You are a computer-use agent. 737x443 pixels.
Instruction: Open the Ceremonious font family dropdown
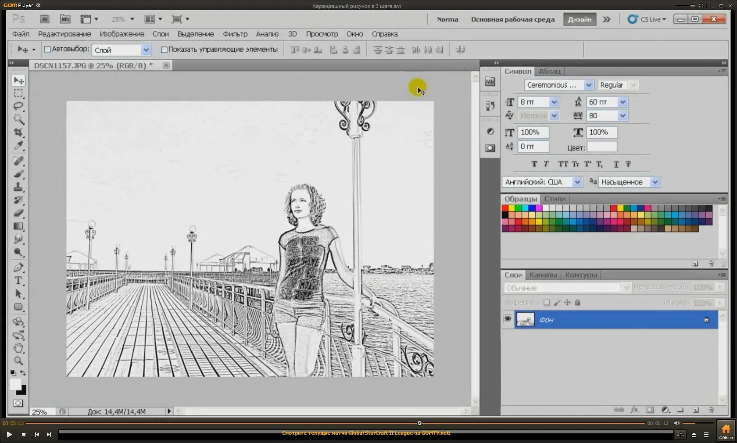tap(589, 85)
